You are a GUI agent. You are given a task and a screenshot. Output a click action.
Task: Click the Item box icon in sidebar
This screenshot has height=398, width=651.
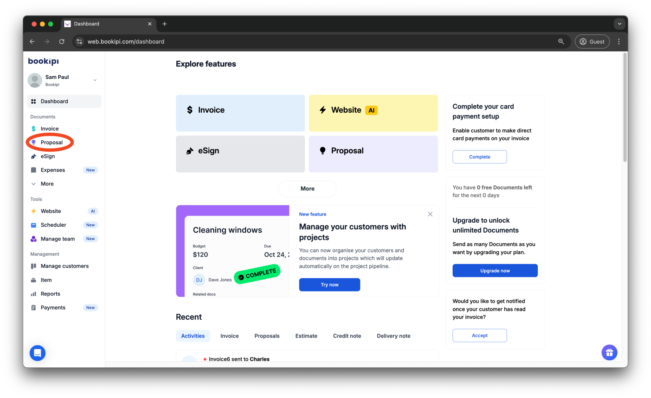click(34, 280)
